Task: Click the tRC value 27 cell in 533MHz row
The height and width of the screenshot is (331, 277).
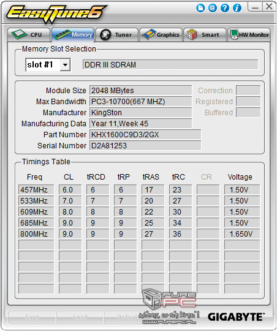Action: pos(181,201)
